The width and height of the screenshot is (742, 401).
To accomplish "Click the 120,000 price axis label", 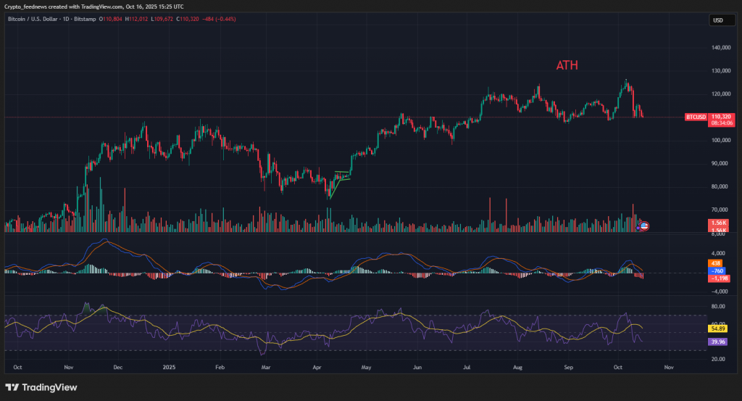I will coord(721,94).
